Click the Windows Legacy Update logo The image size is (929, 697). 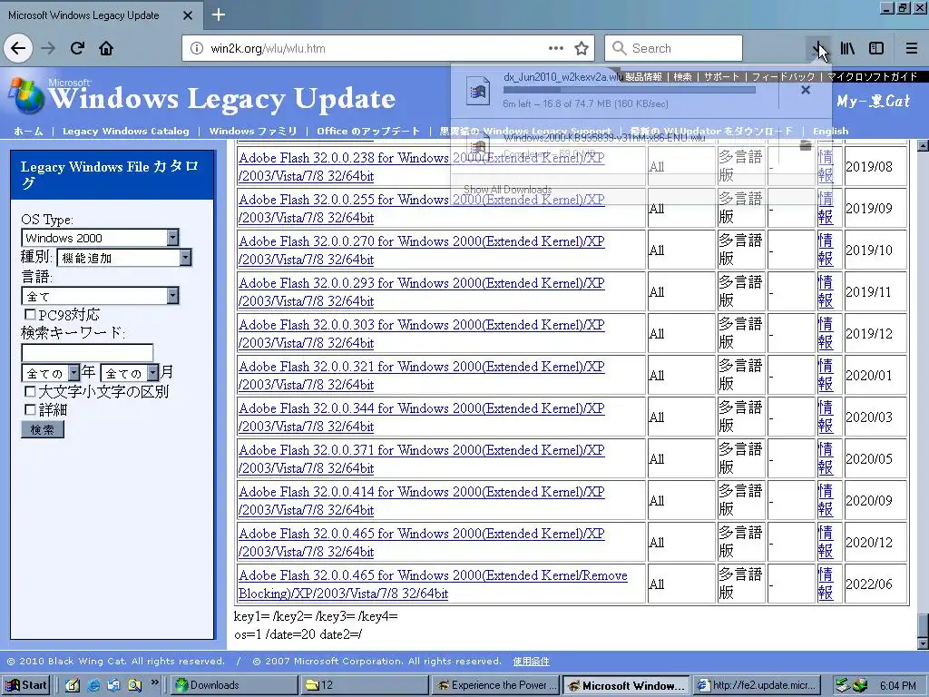[x=202, y=96]
